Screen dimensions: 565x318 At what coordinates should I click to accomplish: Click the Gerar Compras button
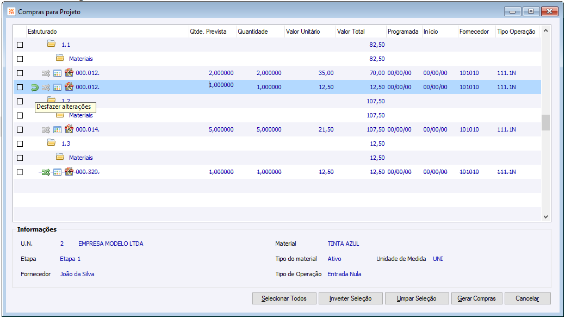476,298
